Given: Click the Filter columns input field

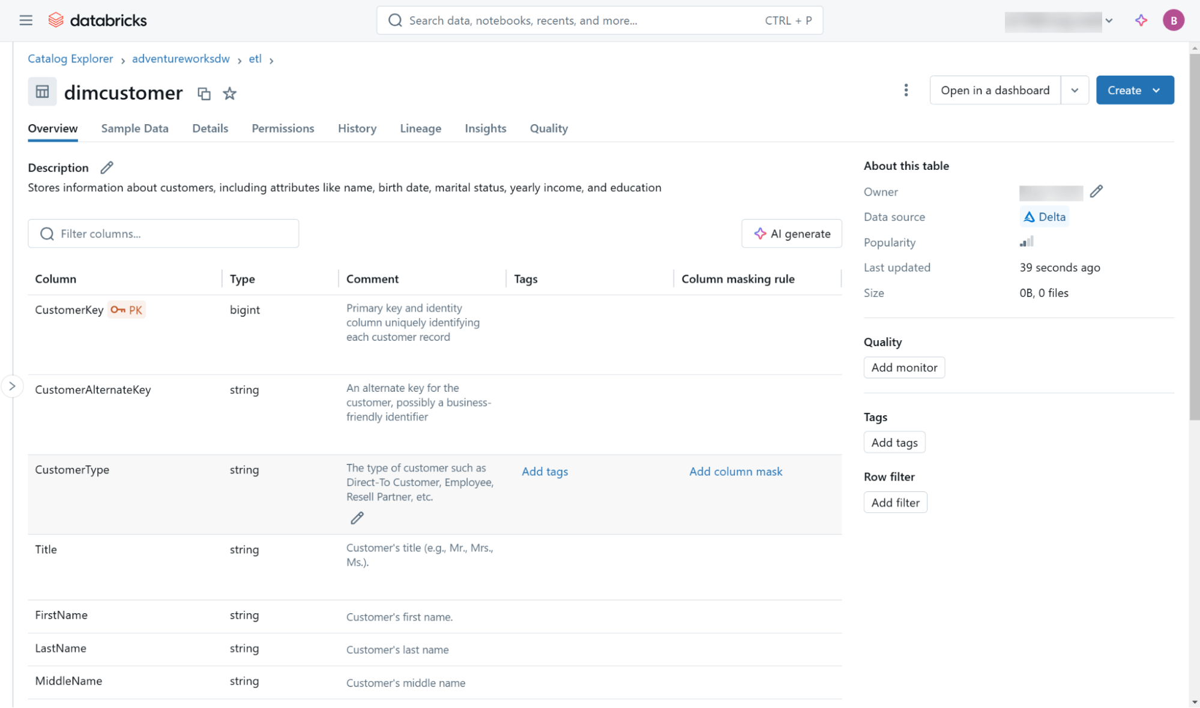Looking at the screenshot, I should (x=163, y=233).
